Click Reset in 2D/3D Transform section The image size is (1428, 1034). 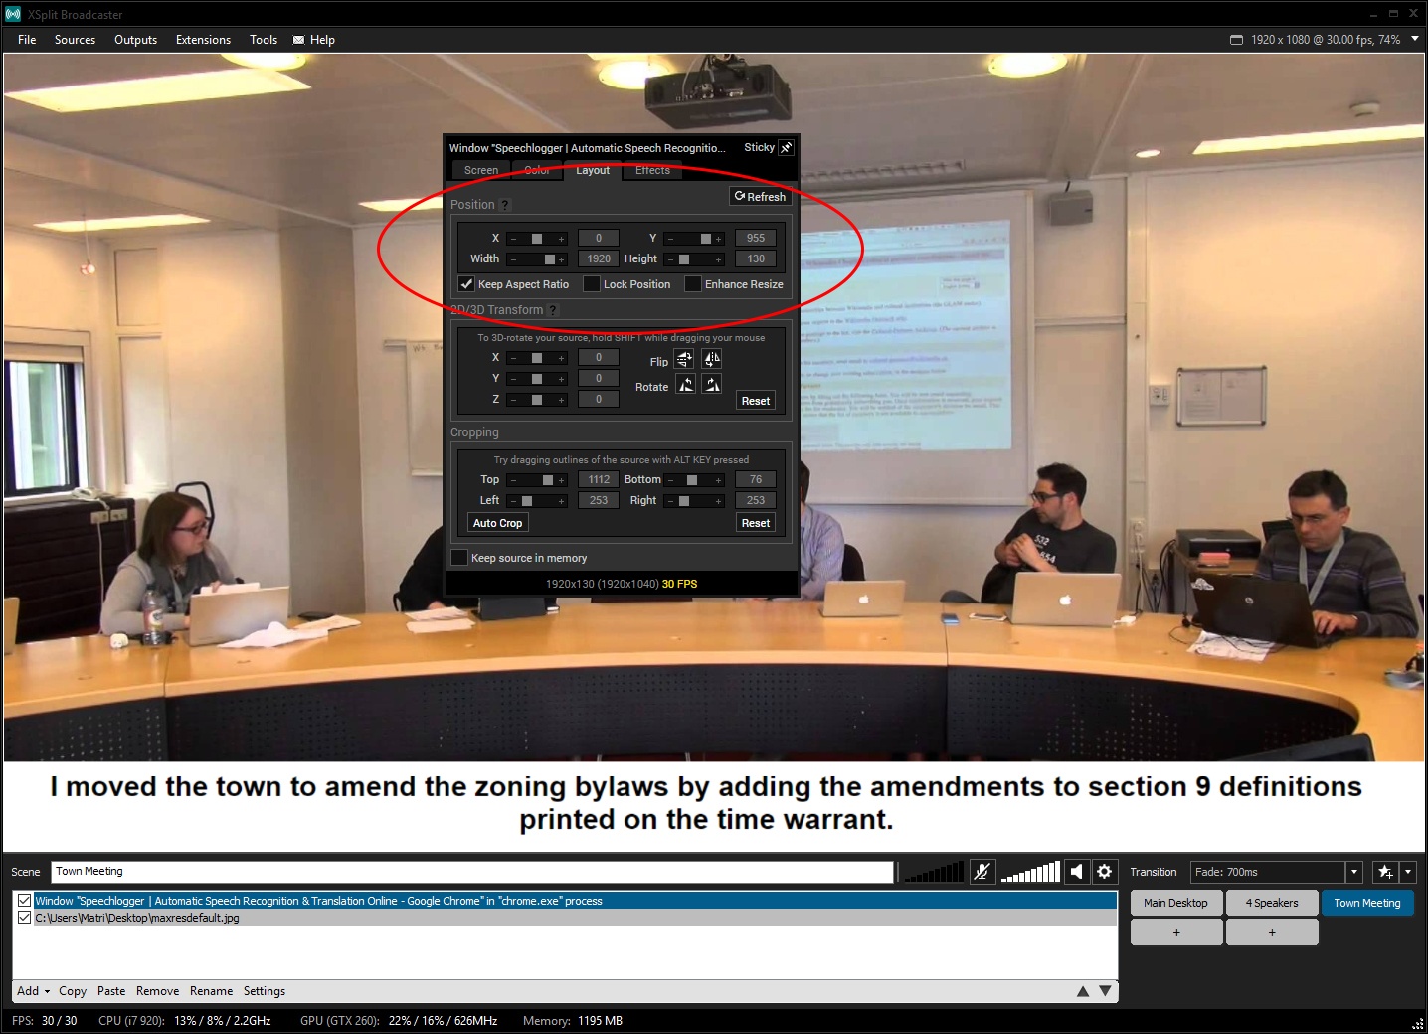[x=756, y=401]
